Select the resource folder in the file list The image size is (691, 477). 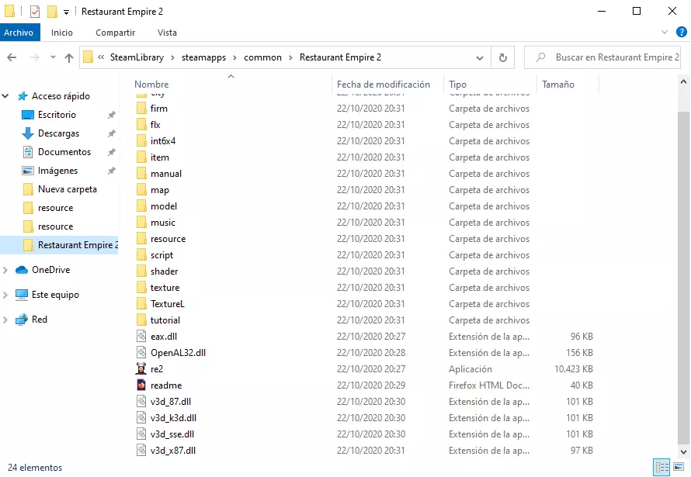168,239
